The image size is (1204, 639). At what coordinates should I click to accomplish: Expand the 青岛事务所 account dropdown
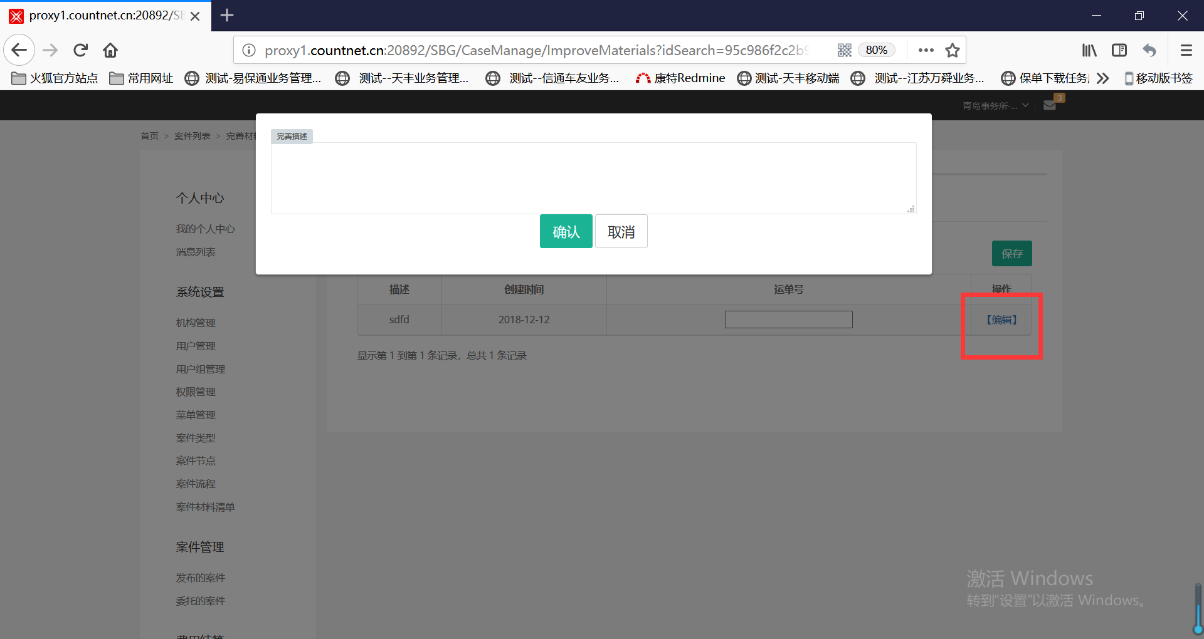tap(996, 106)
